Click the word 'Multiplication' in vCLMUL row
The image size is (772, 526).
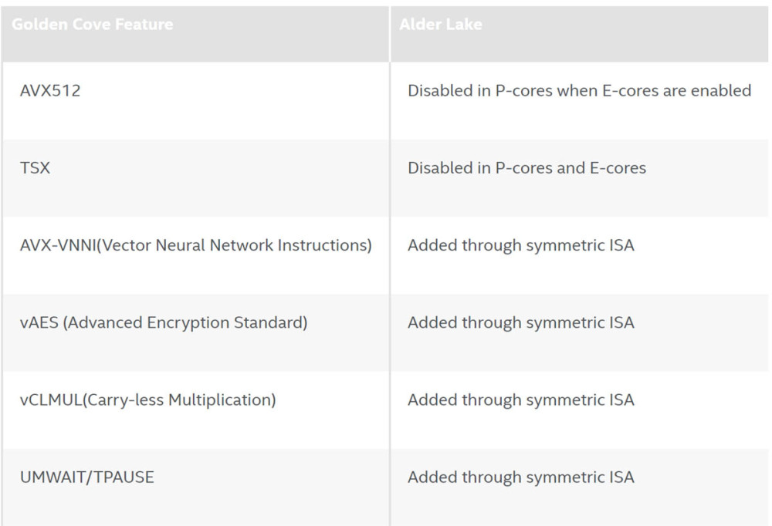[221, 400]
